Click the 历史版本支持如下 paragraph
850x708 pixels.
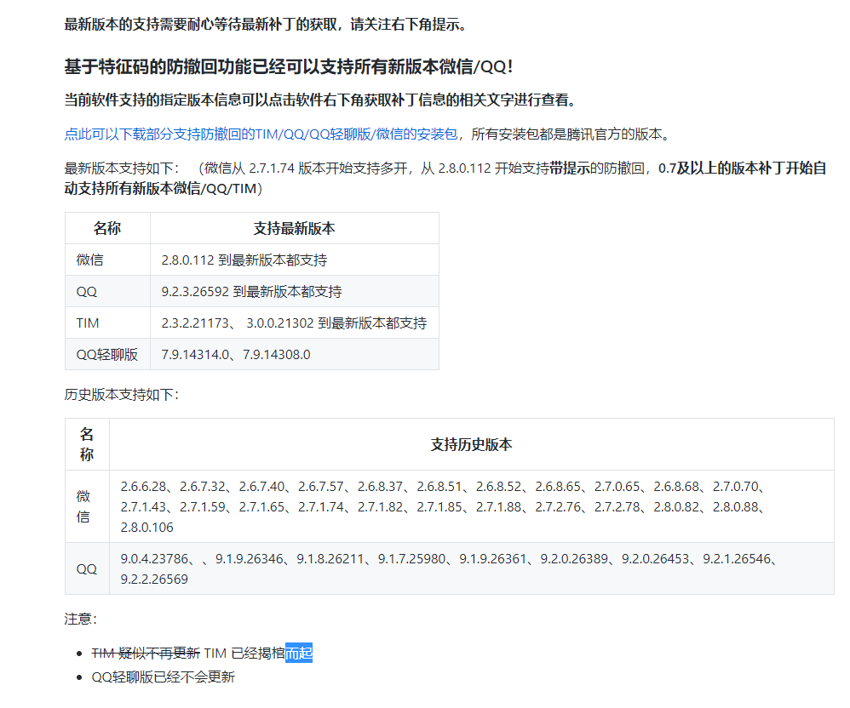pyautogui.click(x=122, y=394)
